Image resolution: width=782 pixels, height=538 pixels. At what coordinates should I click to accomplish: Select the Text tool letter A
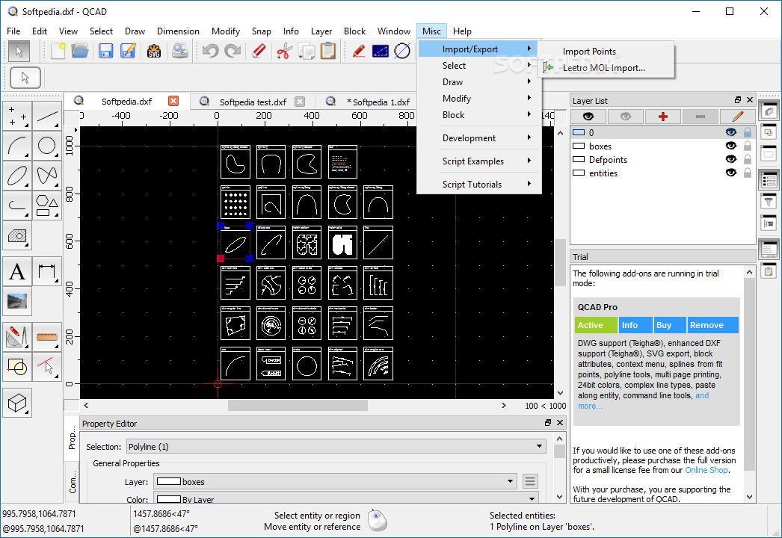coord(17,272)
